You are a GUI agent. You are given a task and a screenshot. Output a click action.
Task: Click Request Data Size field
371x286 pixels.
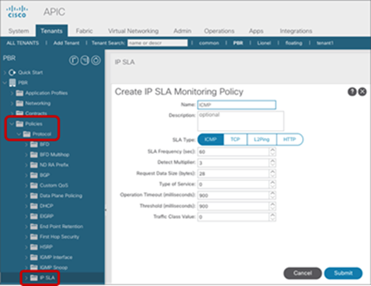233,174
